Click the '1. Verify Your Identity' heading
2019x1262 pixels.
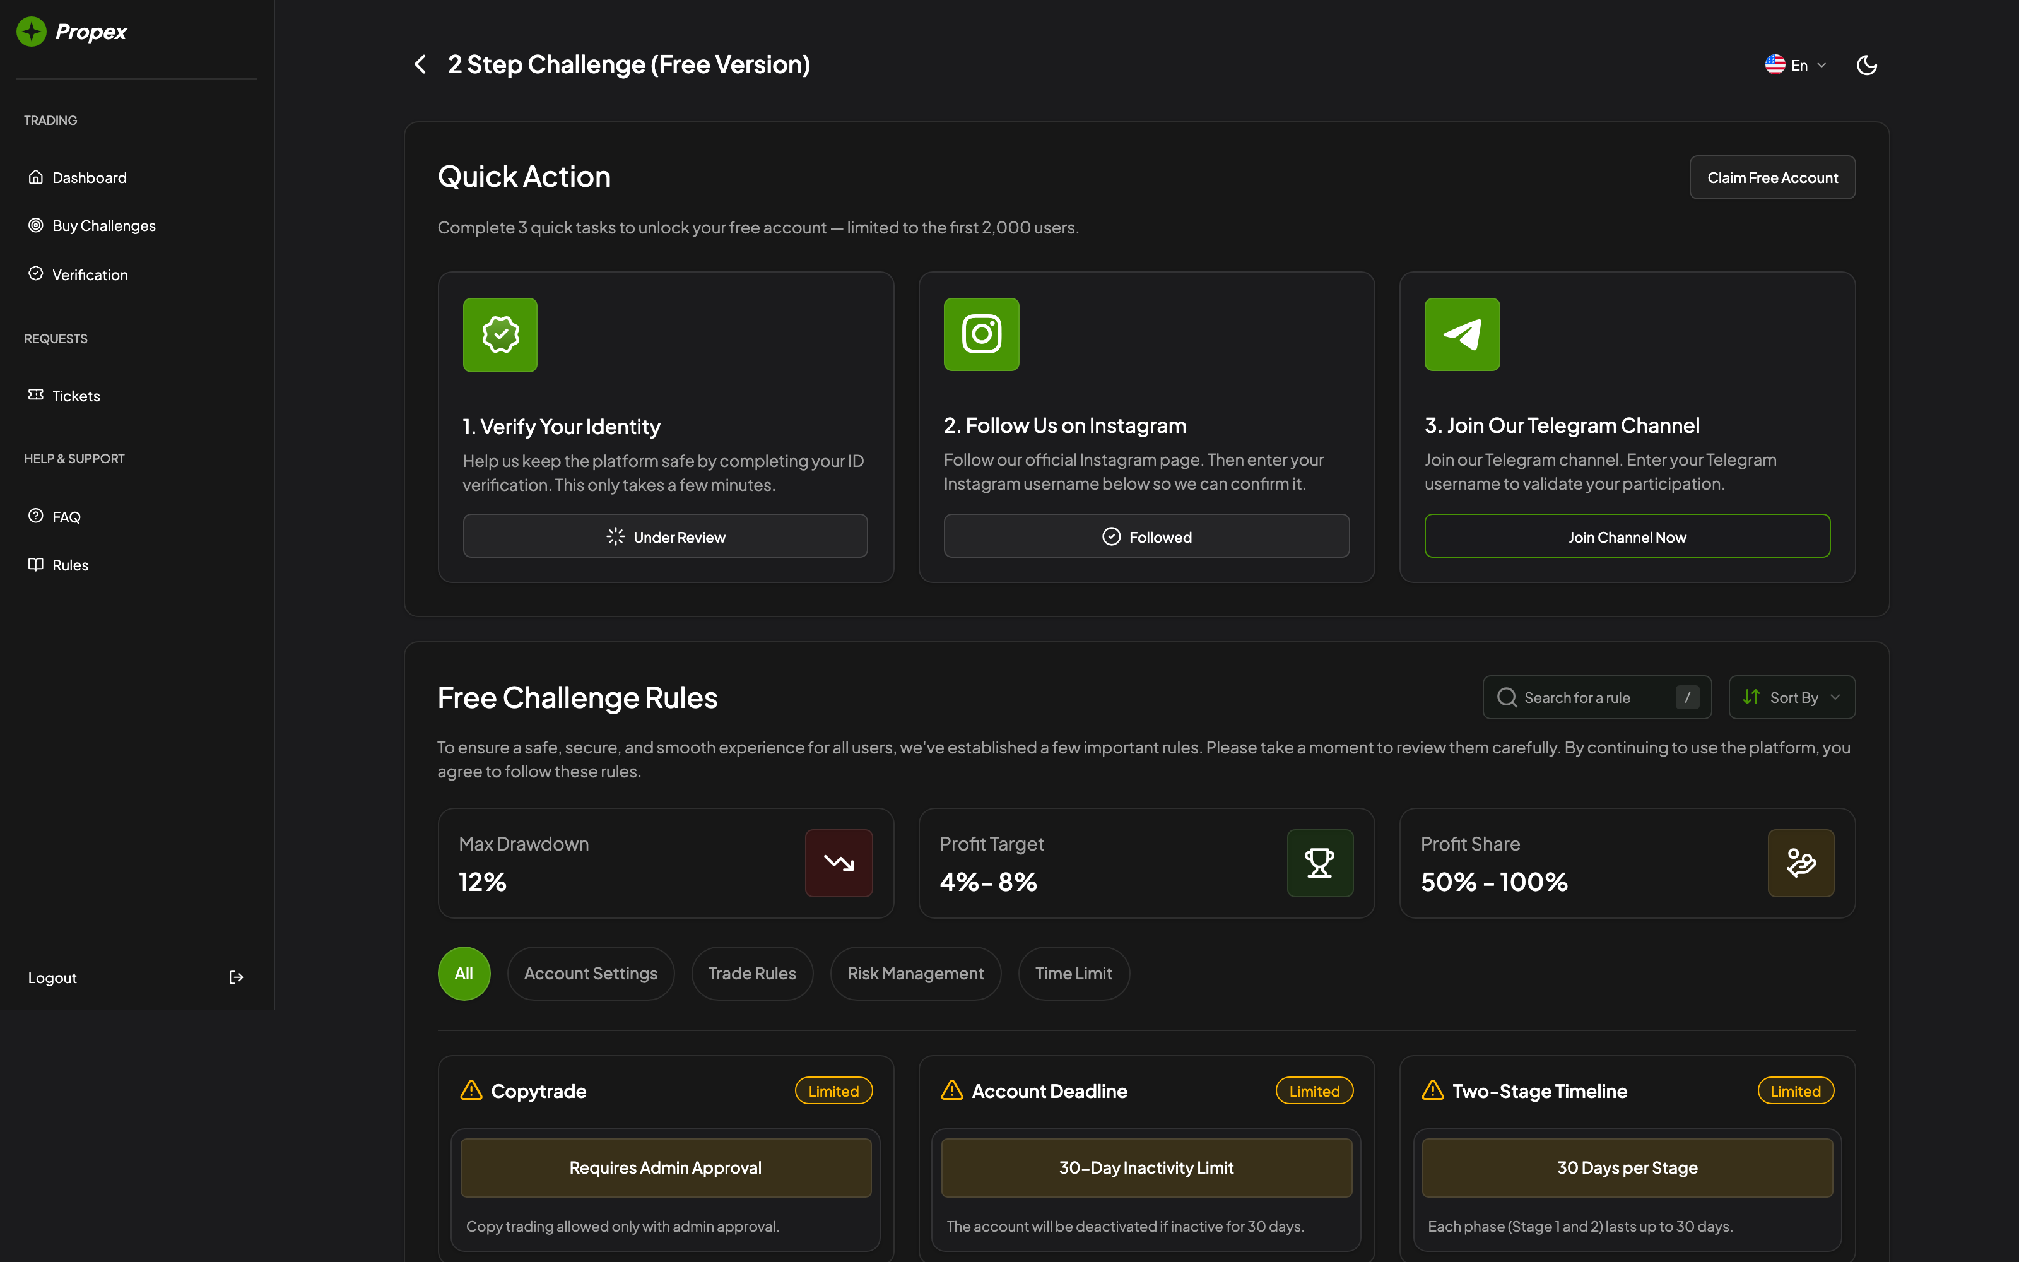click(x=562, y=427)
